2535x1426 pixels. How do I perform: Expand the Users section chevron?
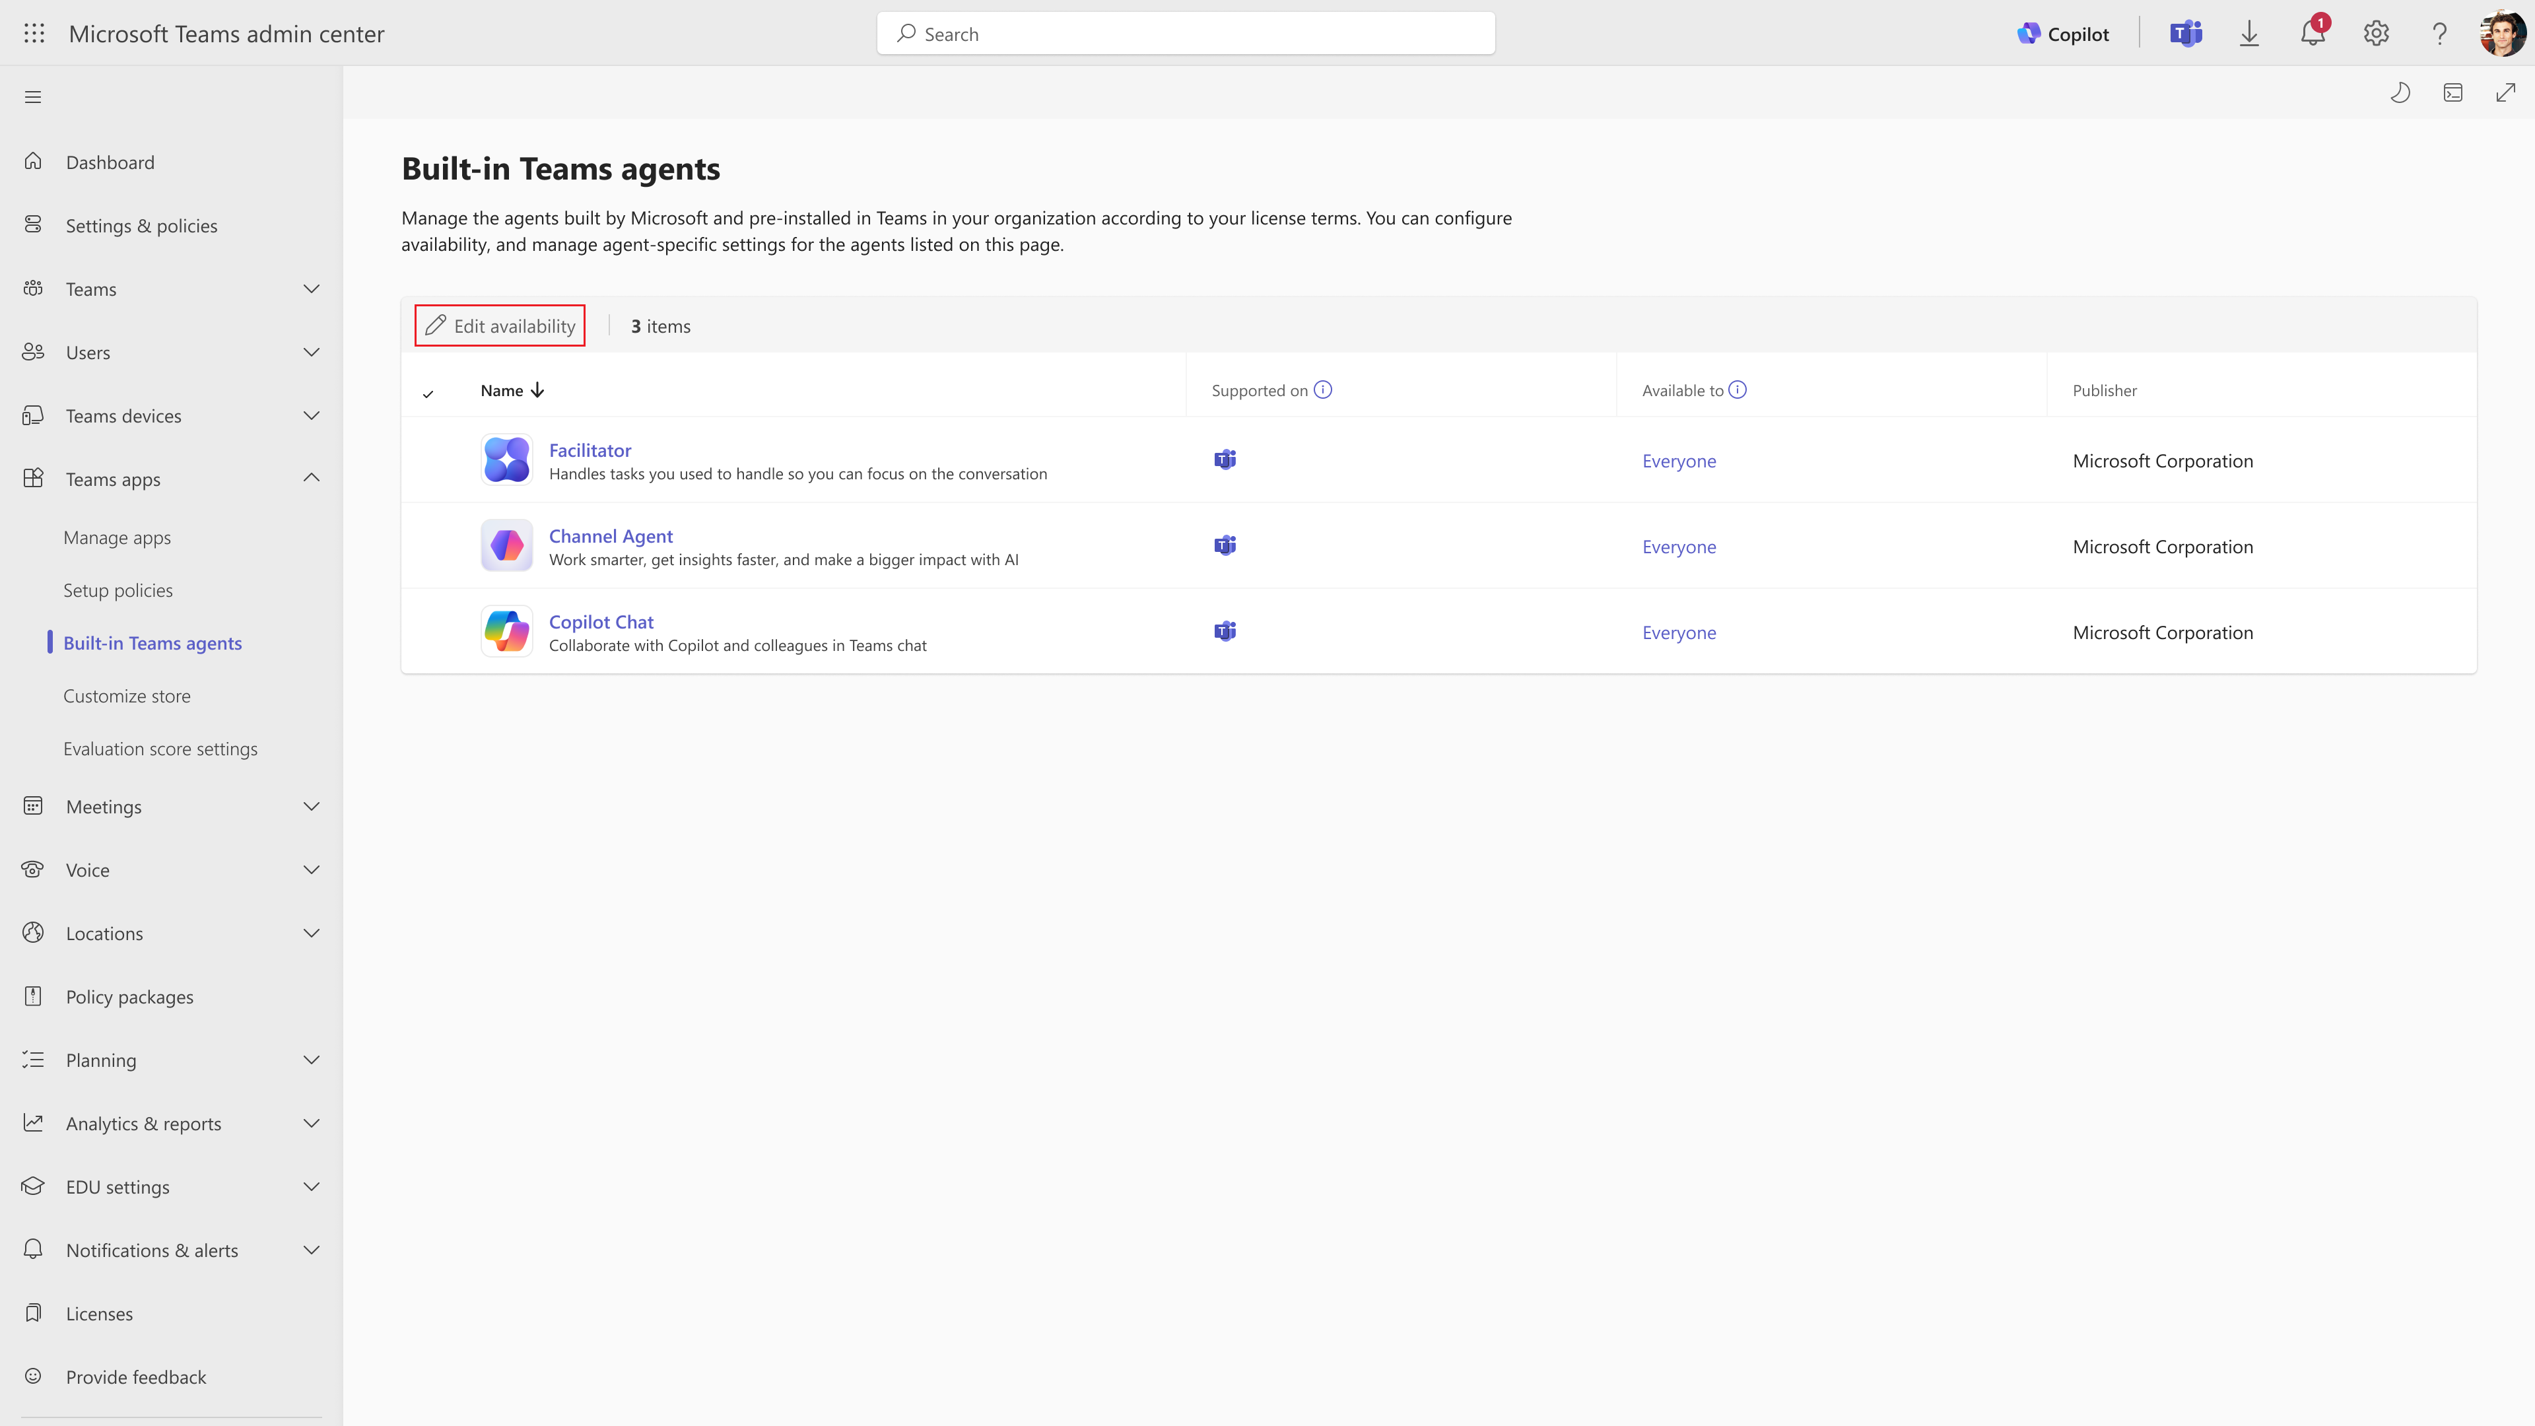312,353
